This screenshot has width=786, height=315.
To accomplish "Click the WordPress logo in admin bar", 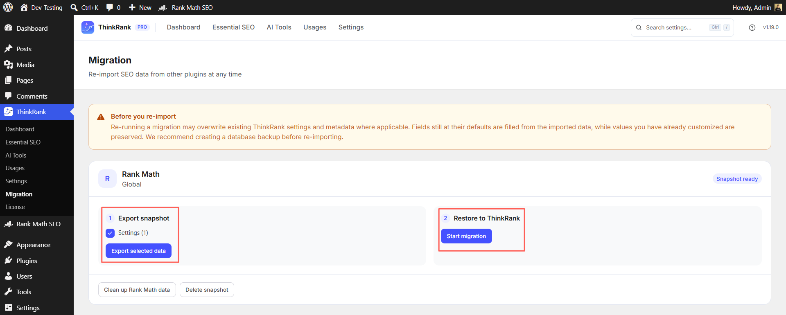I will pyautogui.click(x=8, y=7).
